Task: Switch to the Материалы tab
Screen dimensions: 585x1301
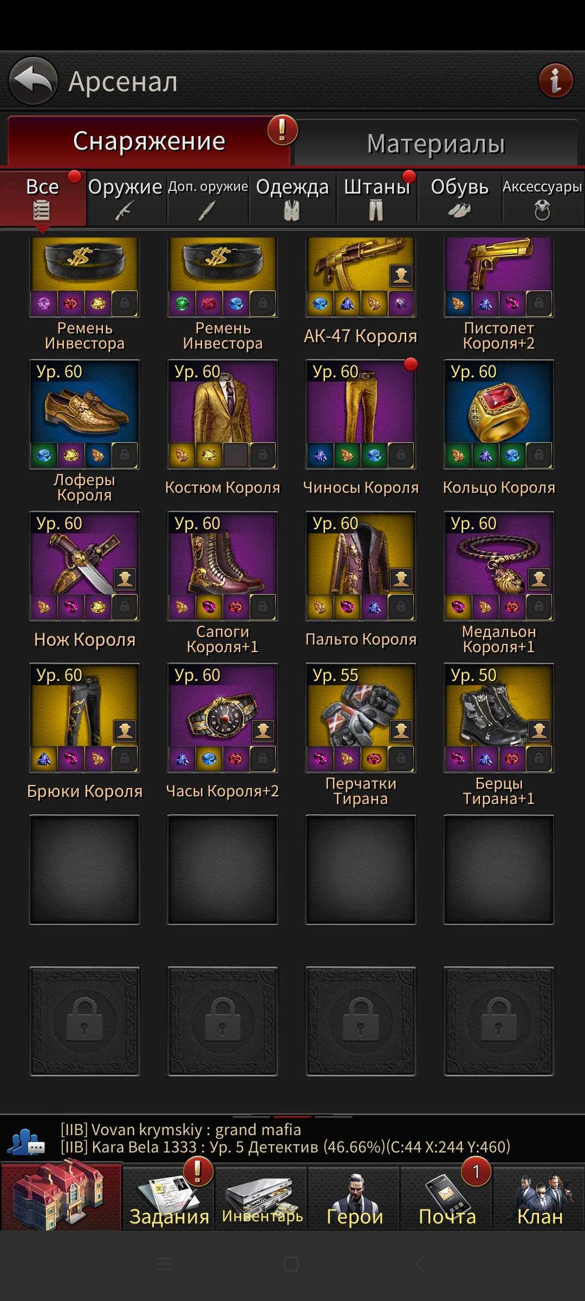Action: pyautogui.click(x=436, y=144)
